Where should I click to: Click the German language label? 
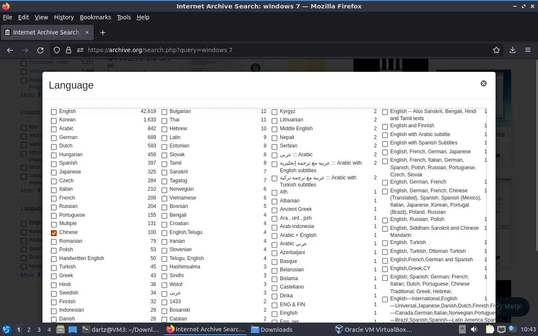[68, 137]
